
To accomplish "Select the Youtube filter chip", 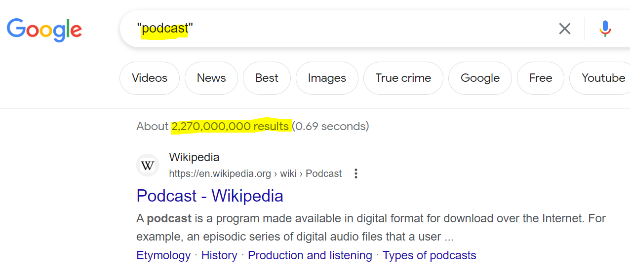I will [600, 78].
